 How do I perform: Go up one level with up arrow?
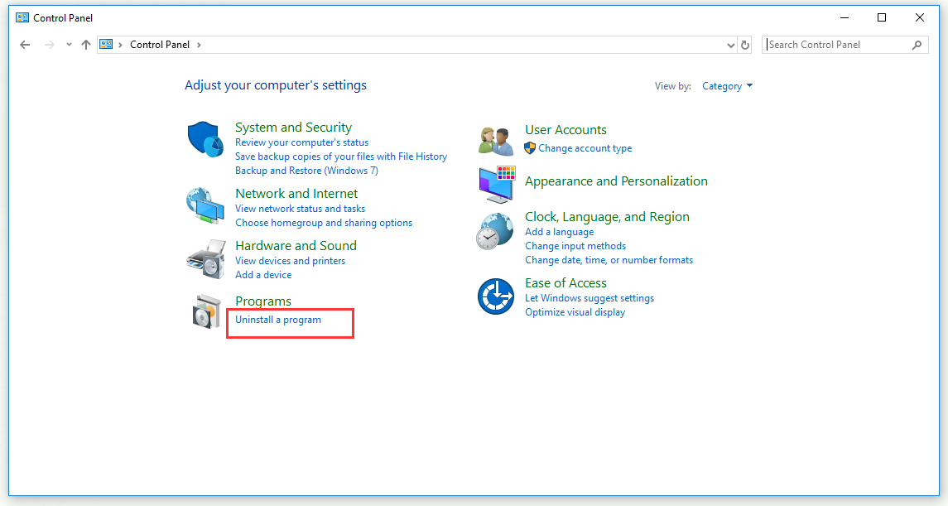(x=86, y=45)
